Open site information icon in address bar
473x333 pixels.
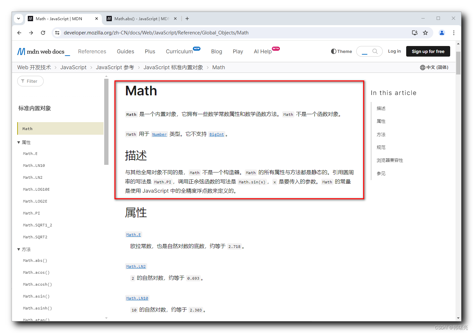(x=57, y=33)
